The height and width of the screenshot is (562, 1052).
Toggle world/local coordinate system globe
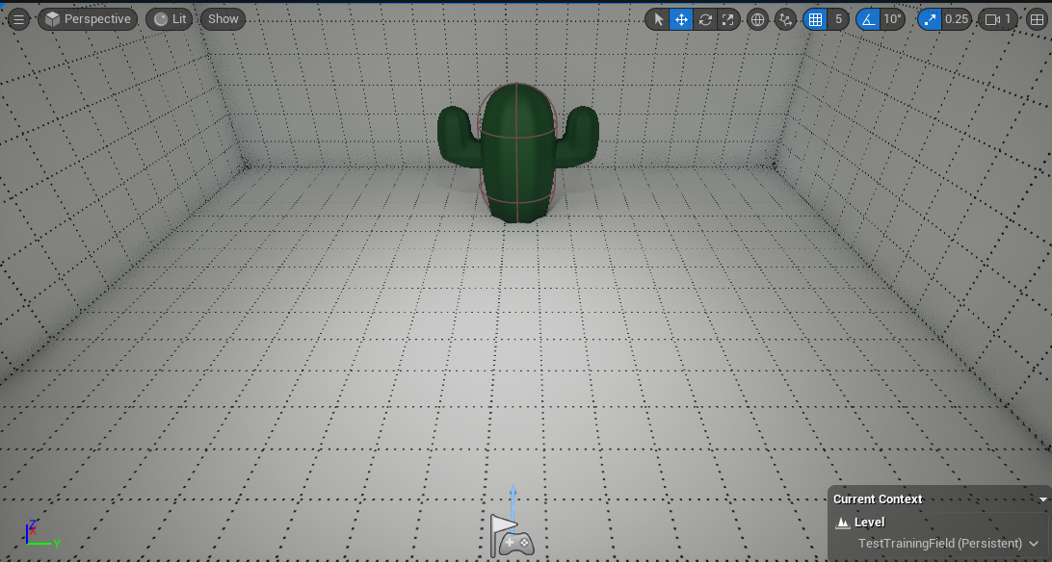tap(757, 19)
